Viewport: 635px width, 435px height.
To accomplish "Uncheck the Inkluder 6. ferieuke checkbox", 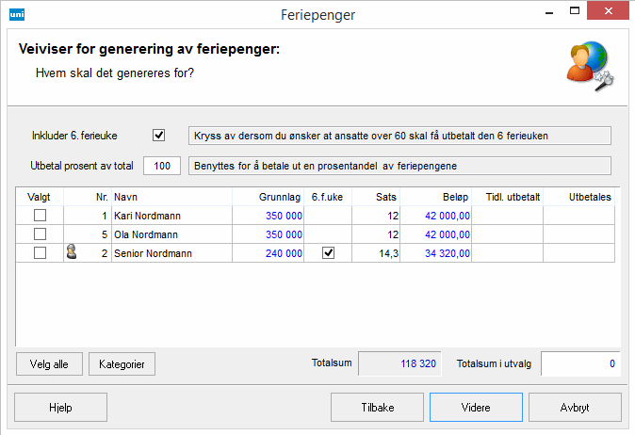I will tap(158, 136).
